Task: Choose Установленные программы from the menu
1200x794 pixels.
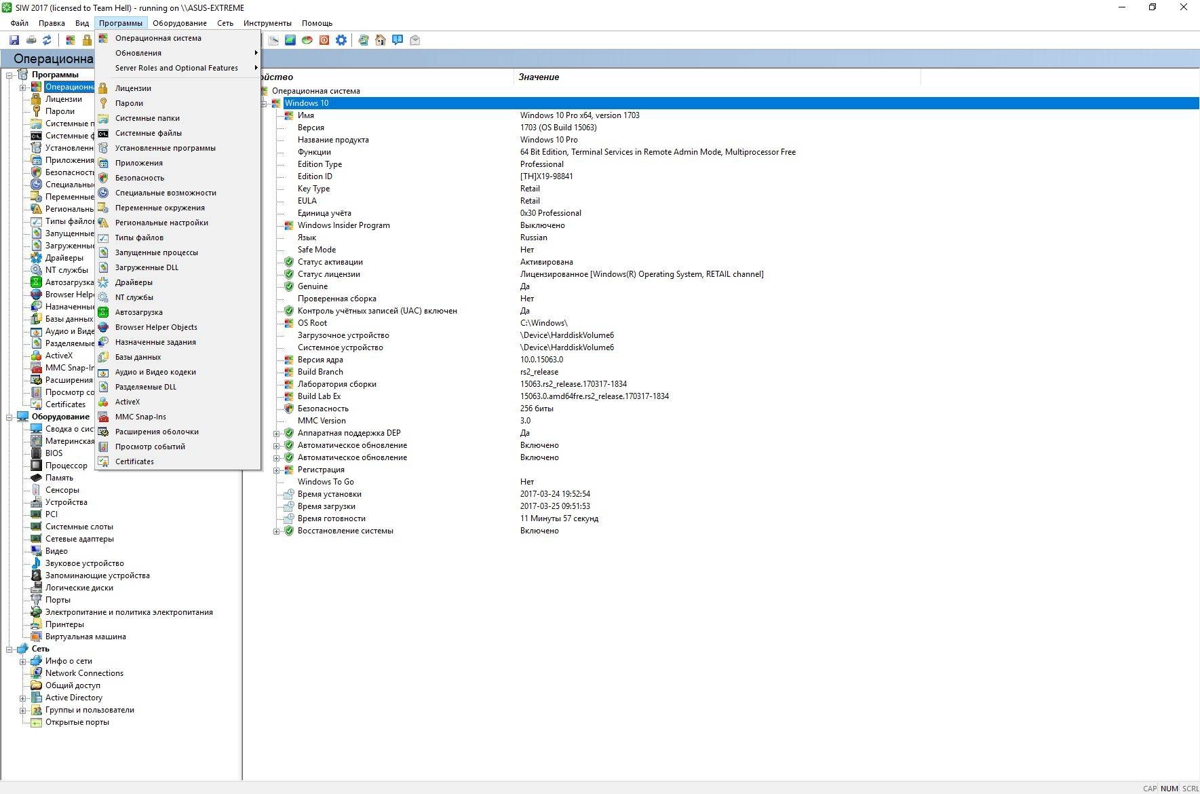Action: (178, 148)
